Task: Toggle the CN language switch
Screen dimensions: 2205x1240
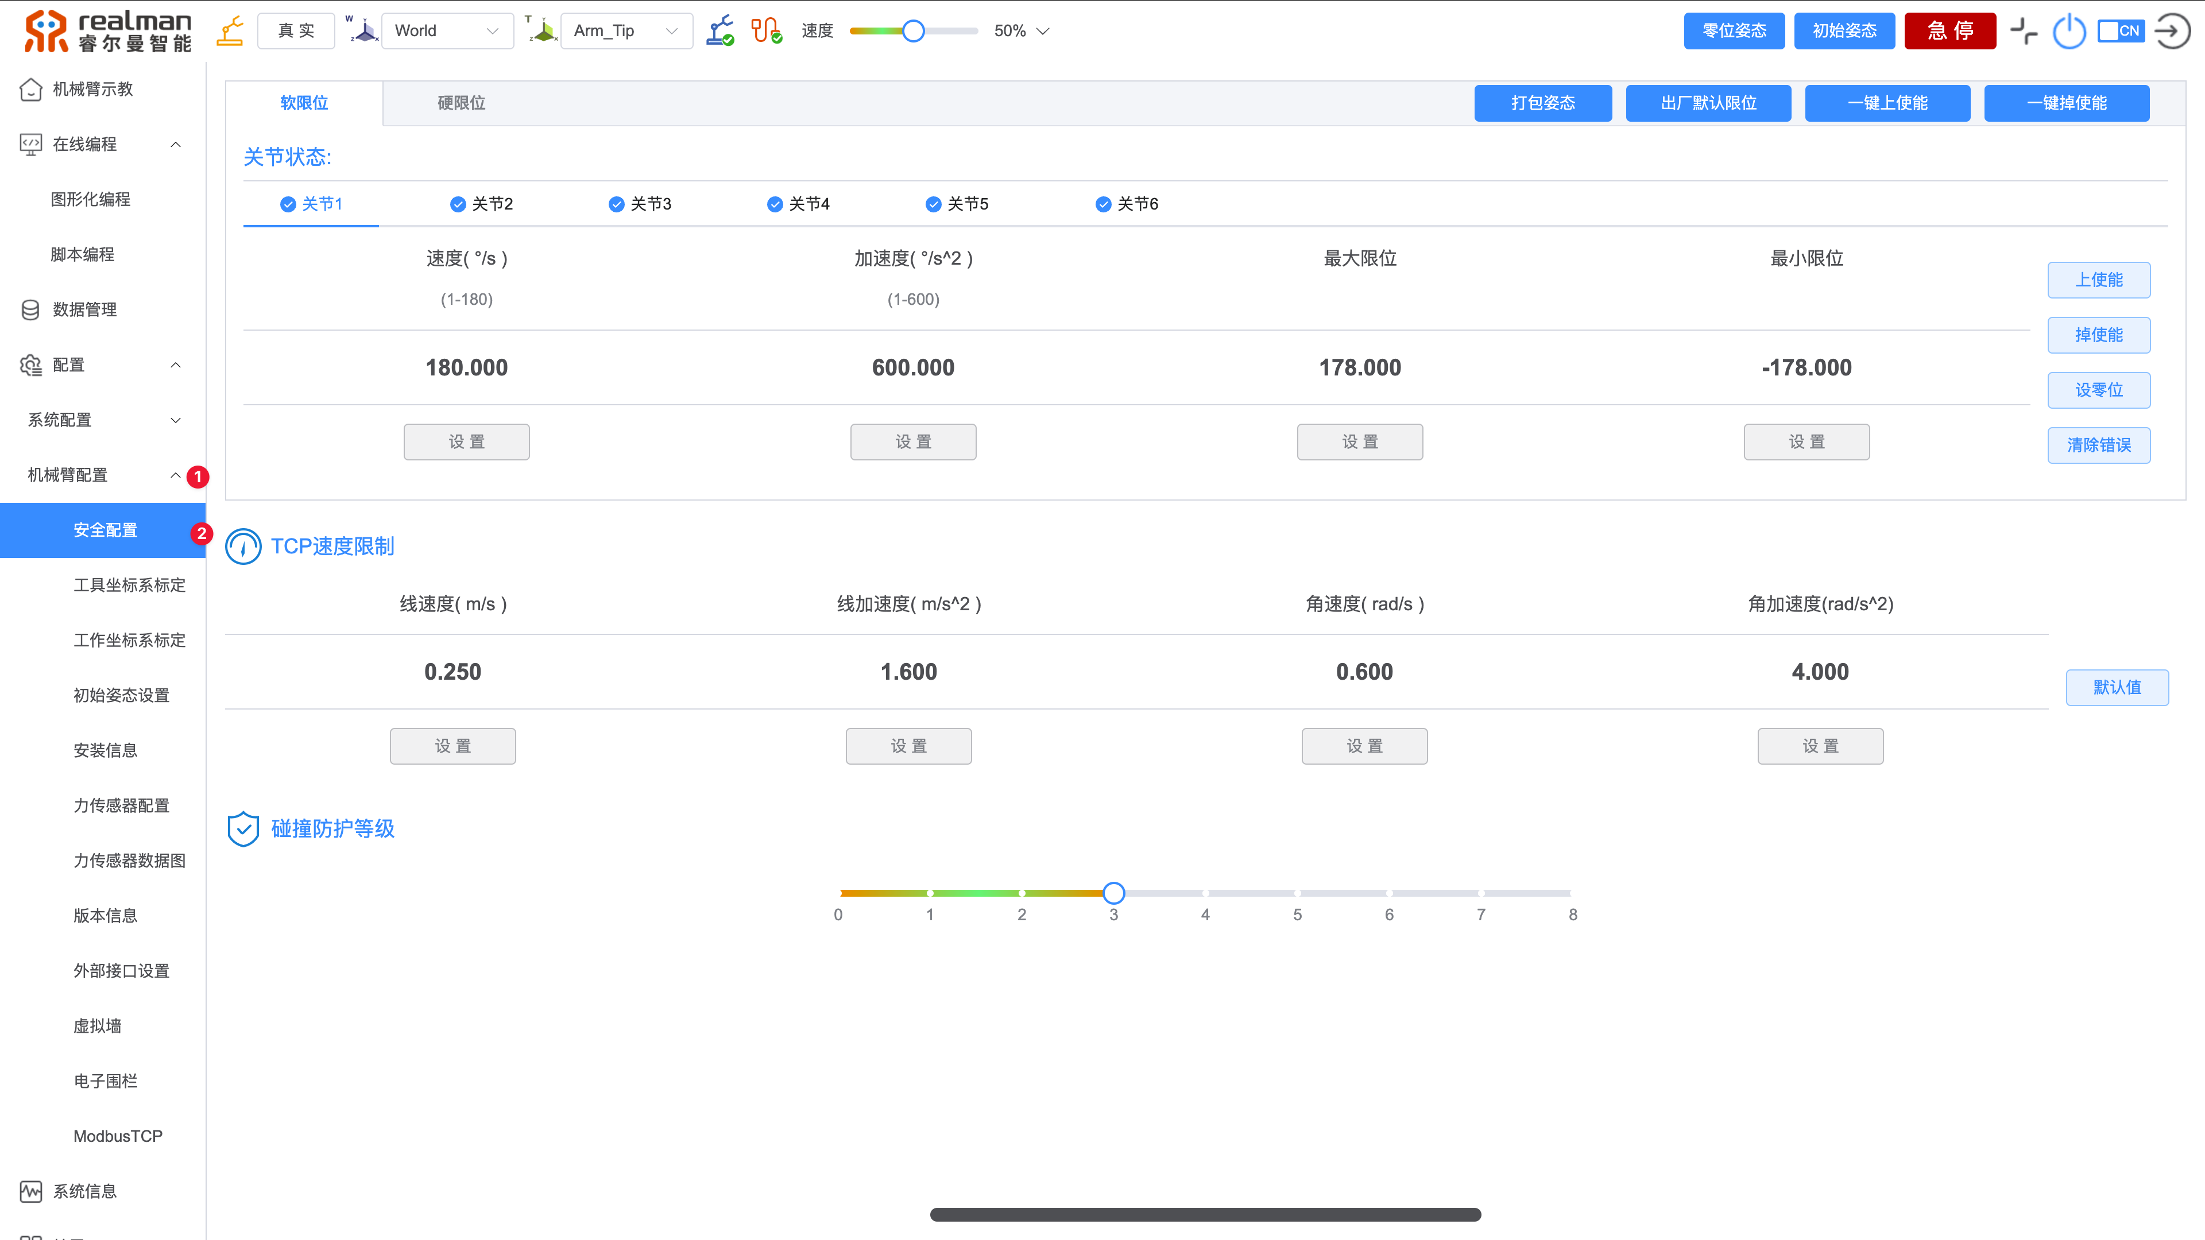Action: 2120,31
